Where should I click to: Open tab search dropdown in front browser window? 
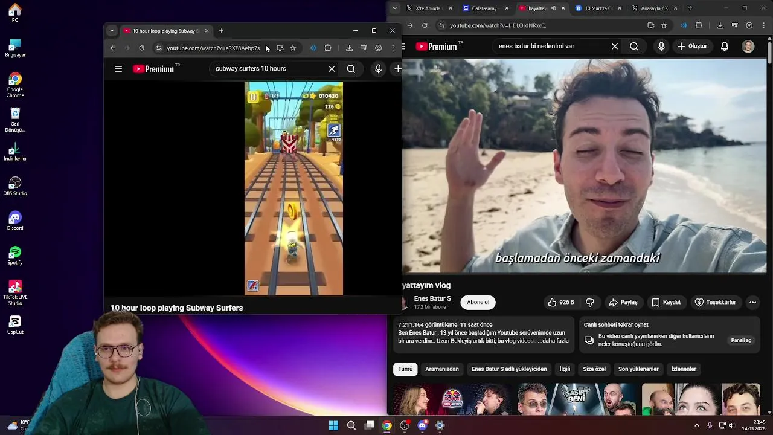[111, 31]
